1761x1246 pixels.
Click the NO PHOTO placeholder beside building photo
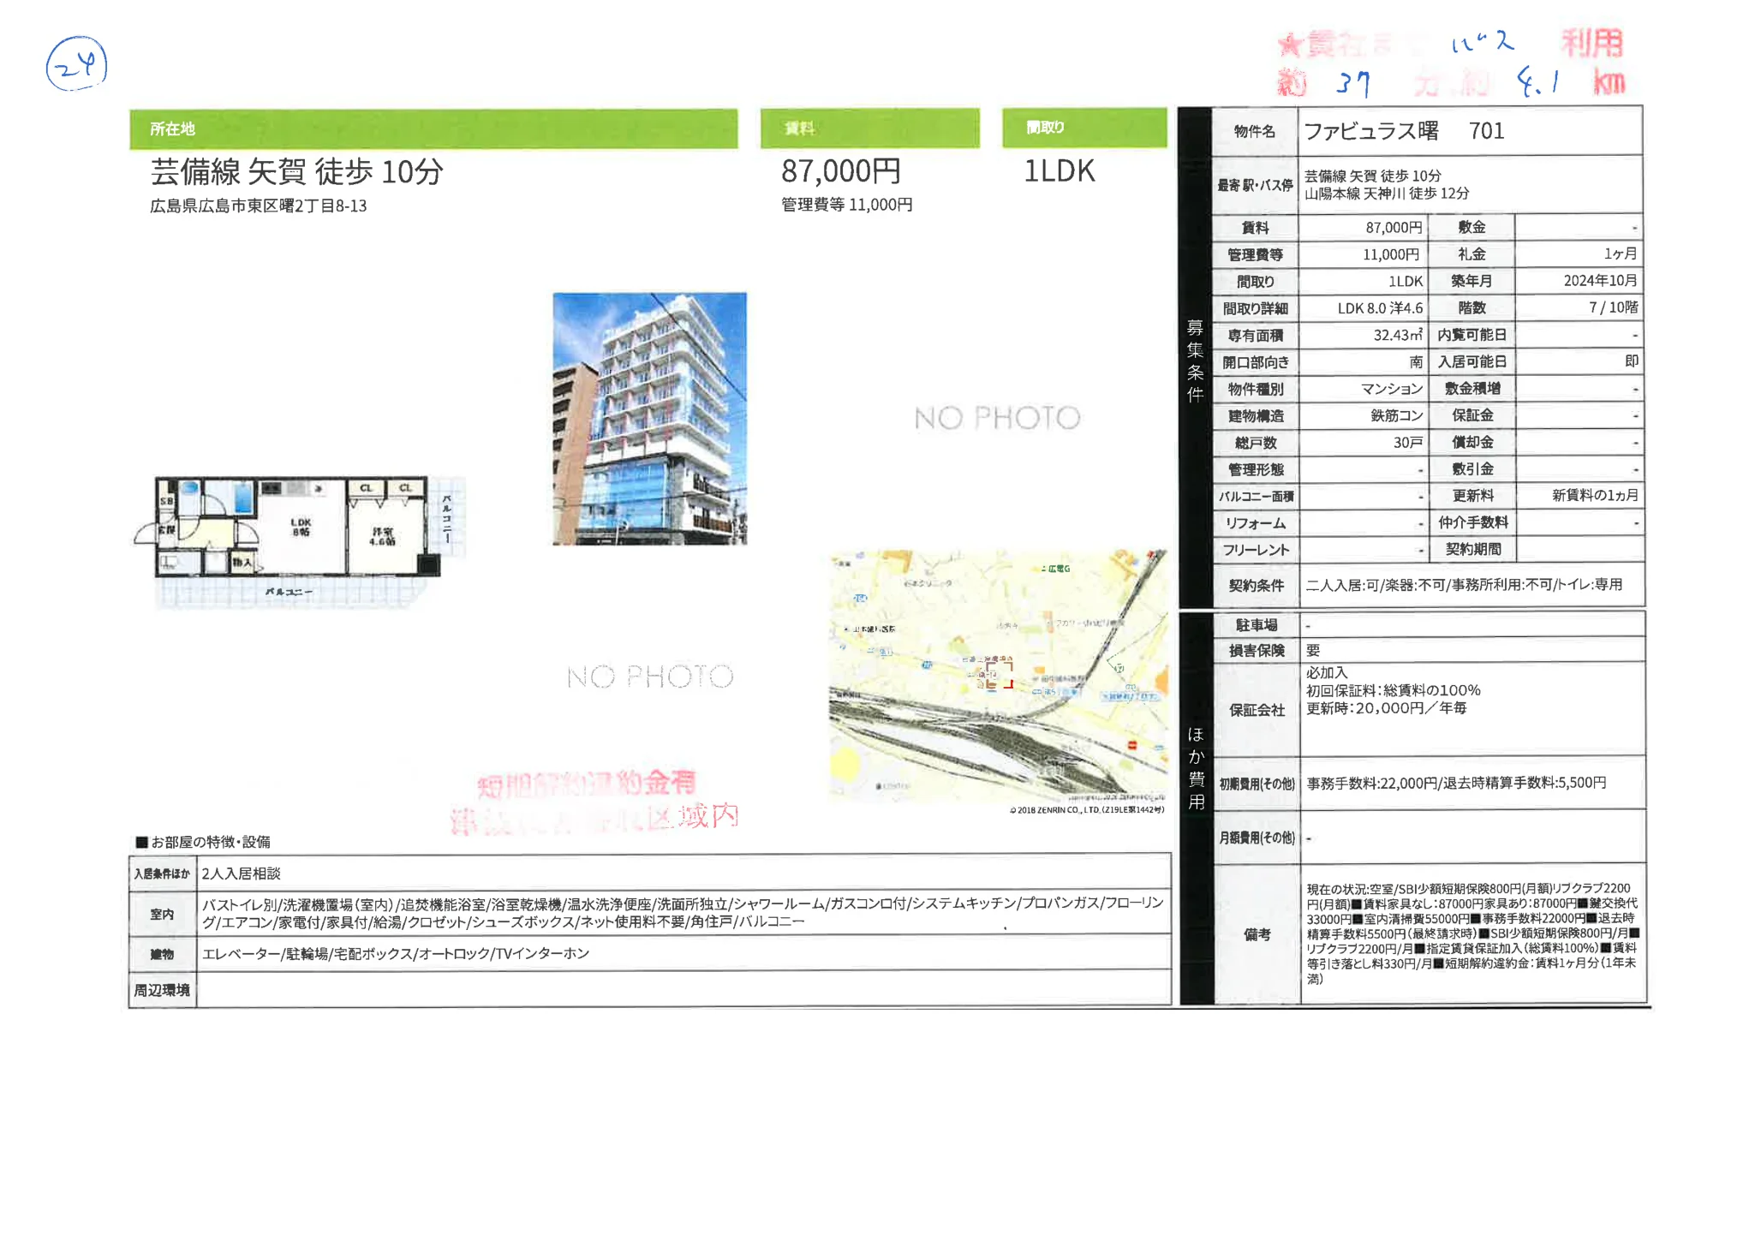click(997, 418)
